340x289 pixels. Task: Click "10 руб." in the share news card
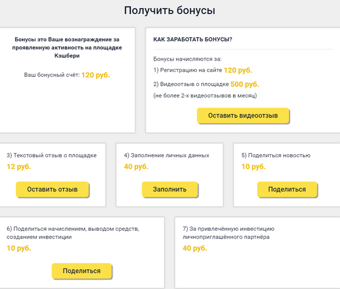253,167
